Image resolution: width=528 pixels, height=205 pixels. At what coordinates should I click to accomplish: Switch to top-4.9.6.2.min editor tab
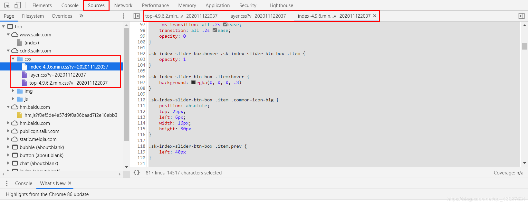click(x=181, y=16)
